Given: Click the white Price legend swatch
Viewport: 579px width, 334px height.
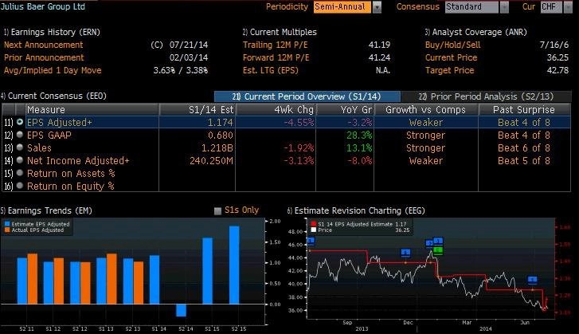Looking at the screenshot, I should pyautogui.click(x=314, y=230).
